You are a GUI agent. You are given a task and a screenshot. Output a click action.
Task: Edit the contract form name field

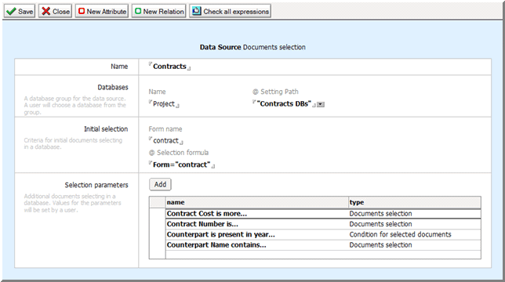click(x=165, y=141)
